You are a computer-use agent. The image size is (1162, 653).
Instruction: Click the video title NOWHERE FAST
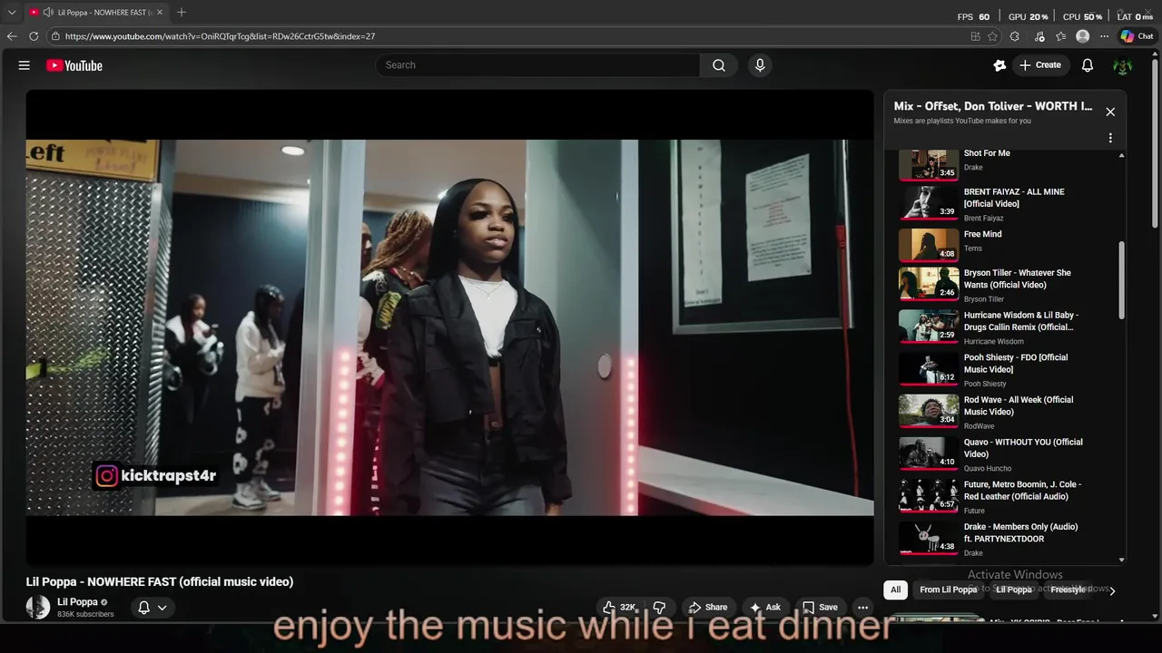pyautogui.click(x=160, y=581)
